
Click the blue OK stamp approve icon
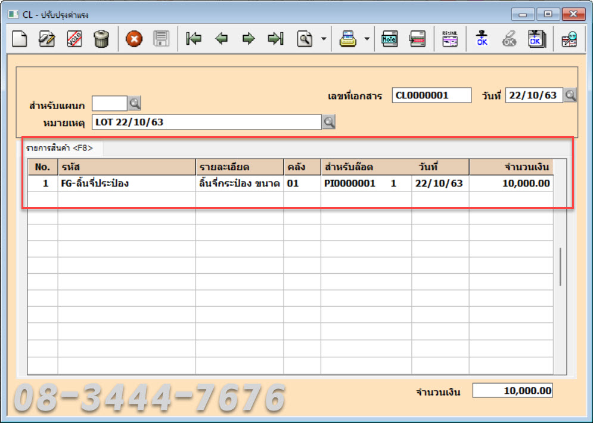pyautogui.click(x=482, y=39)
